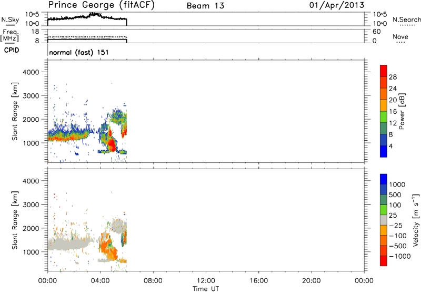Click the '1000' velocity colorbar tick
Viewport: 421px width, 292px height.
tap(397, 184)
